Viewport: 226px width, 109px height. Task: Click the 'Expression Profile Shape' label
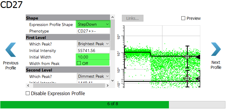[51, 25]
